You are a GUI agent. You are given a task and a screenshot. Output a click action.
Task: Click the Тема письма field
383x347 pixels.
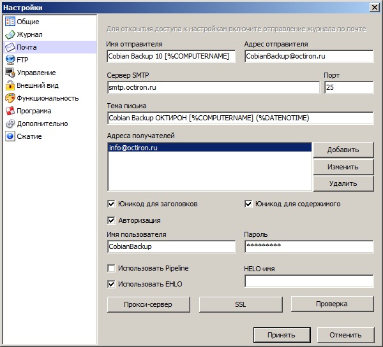click(x=241, y=118)
